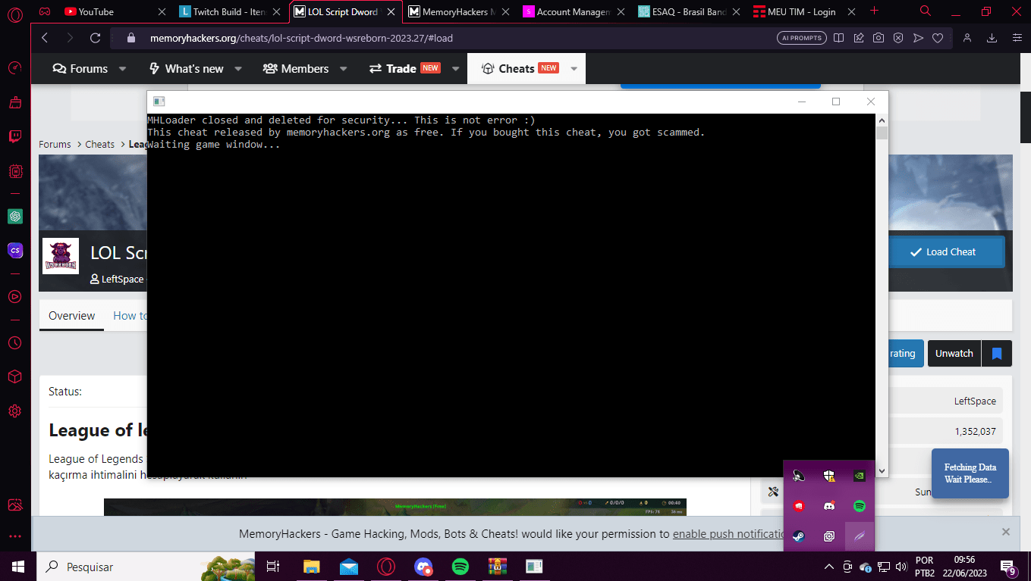Expand the Trade dropdown arrow

(x=455, y=69)
